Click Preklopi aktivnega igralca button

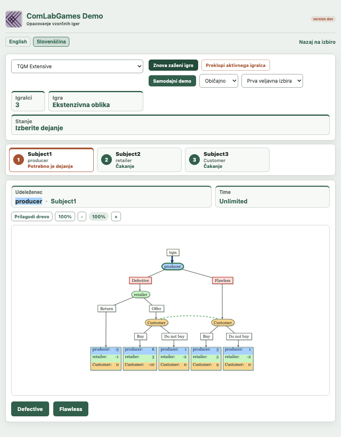[235, 65]
